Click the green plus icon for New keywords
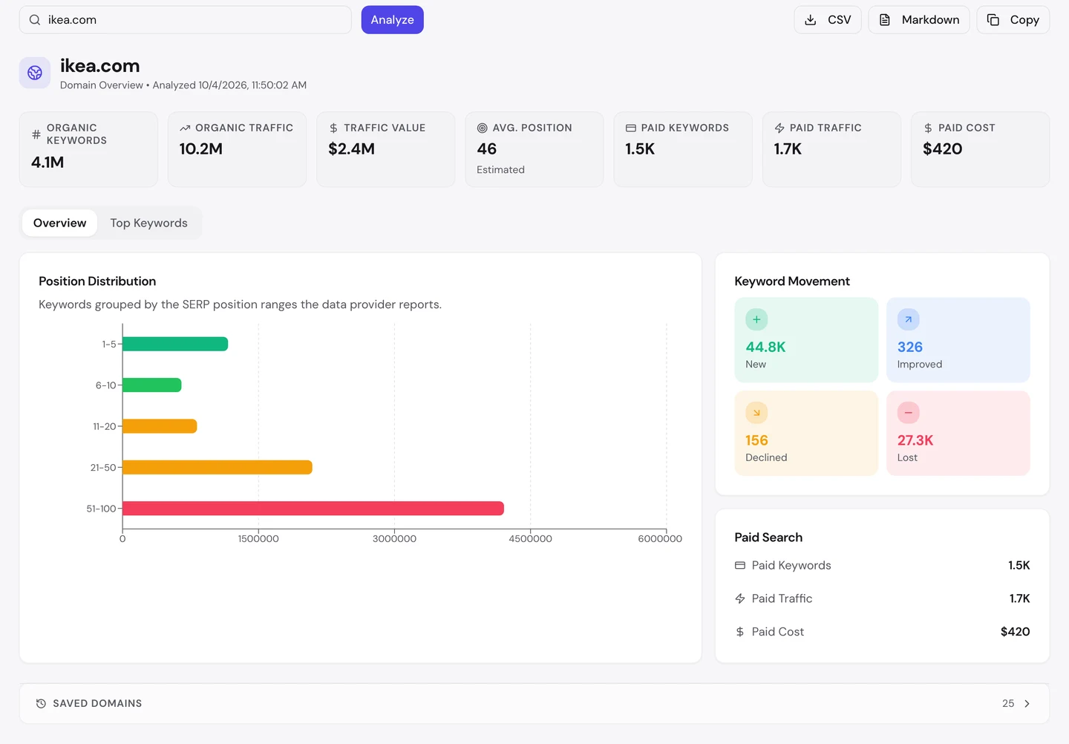1069x744 pixels. (x=756, y=319)
